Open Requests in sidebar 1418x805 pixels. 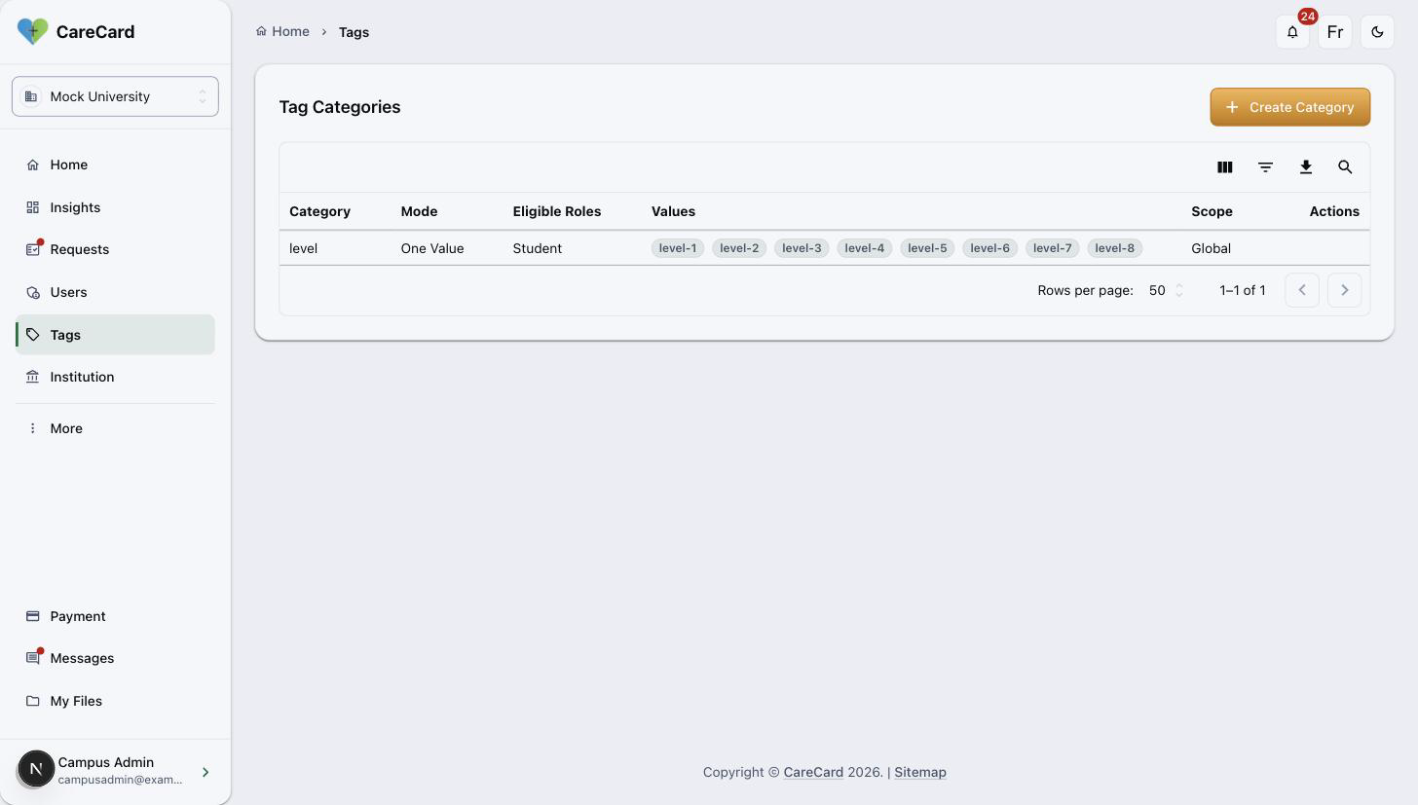pyautogui.click(x=115, y=249)
